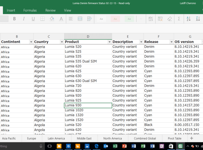Select the Wrap Text icon
This screenshot has width=203, height=150.
tap(89, 19)
